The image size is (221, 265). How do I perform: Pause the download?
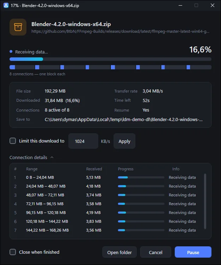click(x=193, y=252)
